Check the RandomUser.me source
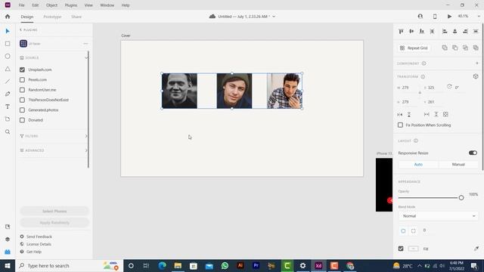 click(22, 90)
